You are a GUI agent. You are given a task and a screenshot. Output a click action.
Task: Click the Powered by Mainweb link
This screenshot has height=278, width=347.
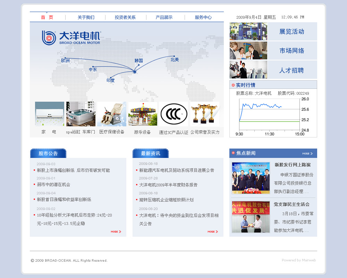click(x=299, y=260)
